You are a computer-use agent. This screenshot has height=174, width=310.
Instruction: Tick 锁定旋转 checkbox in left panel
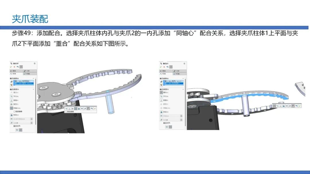(x=14, y=112)
